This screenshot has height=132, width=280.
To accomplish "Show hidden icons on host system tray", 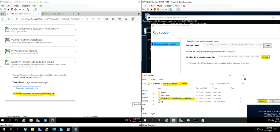I will pyautogui.click(x=255, y=129).
